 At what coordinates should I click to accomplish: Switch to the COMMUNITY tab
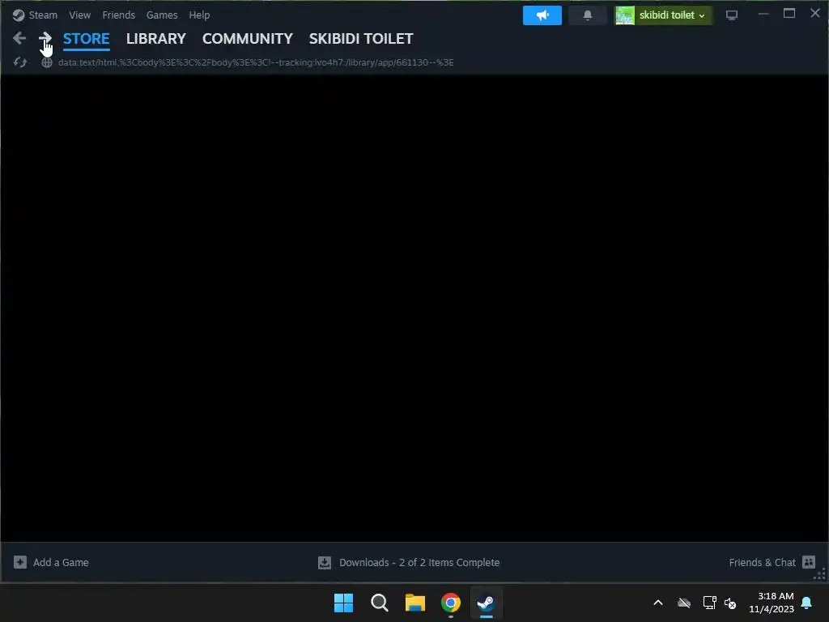248,39
